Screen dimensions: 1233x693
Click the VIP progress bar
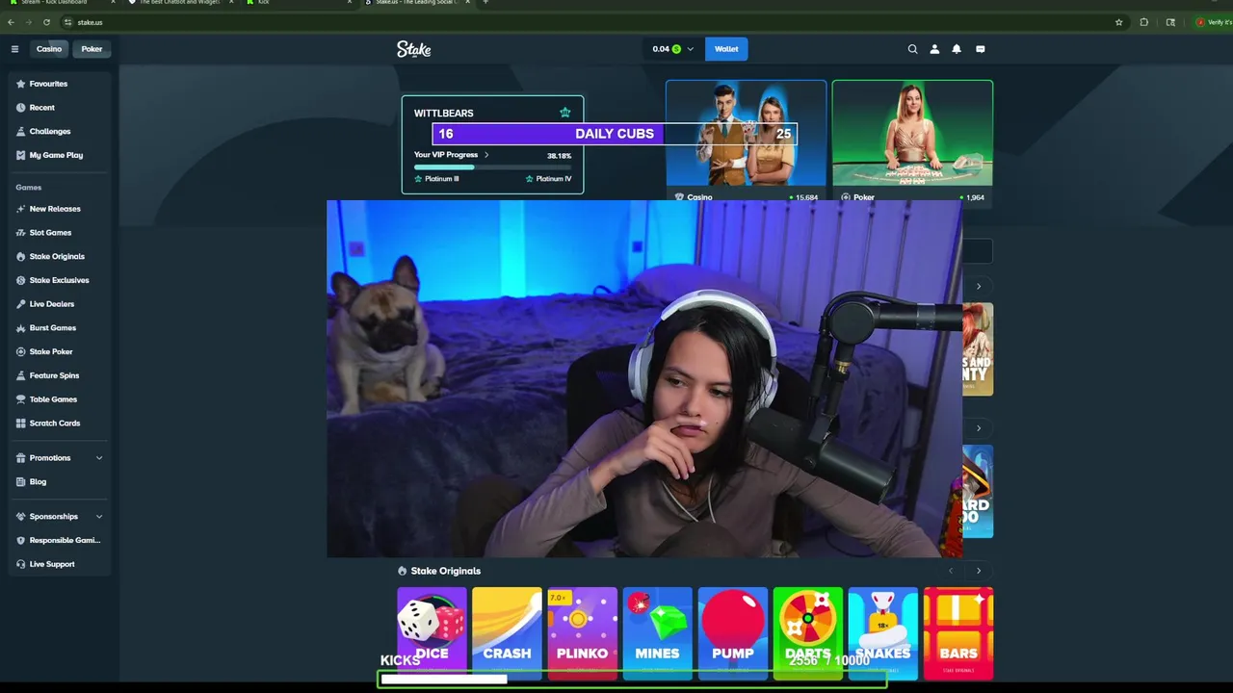pyautogui.click(x=492, y=167)
